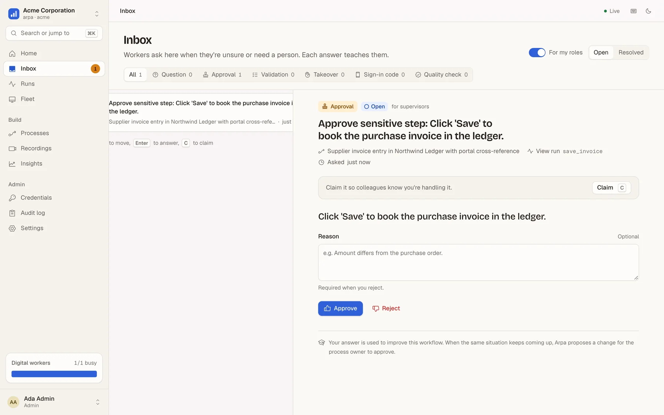Click the Approval type badge
Viewport: 664px width, 415px height.
[338, 107]
